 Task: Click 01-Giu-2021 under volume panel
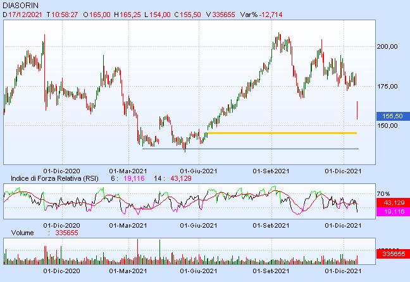(199, 271)
